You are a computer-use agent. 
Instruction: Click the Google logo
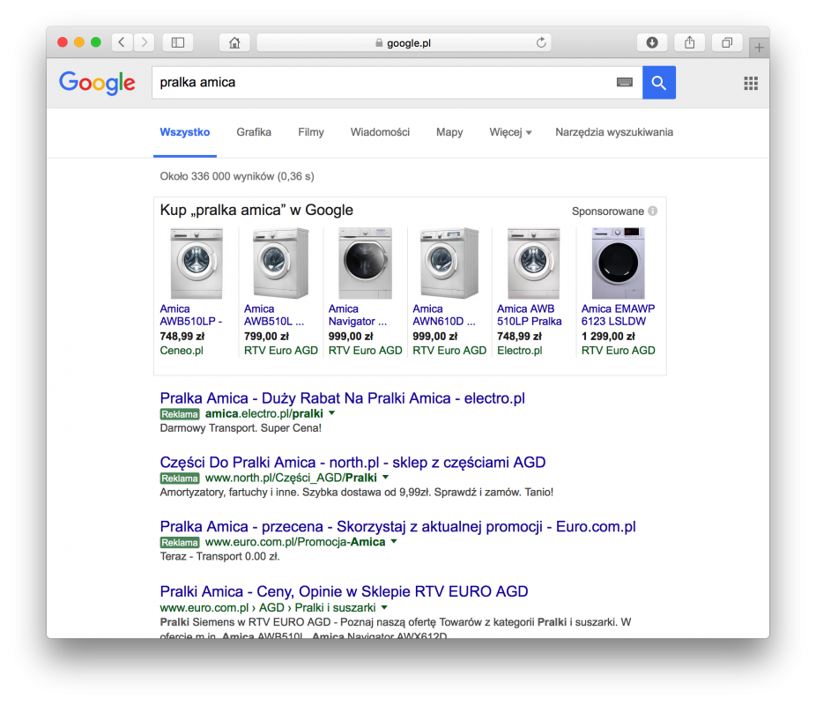[x=97, y=83]
